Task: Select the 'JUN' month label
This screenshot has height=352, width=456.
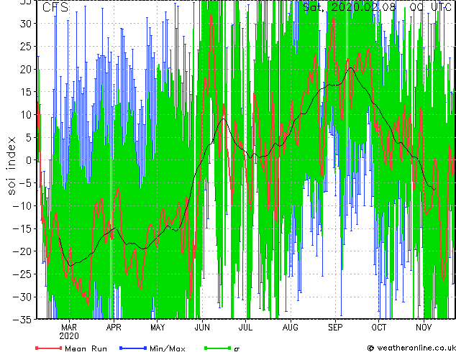Action: tap(202, 328)
